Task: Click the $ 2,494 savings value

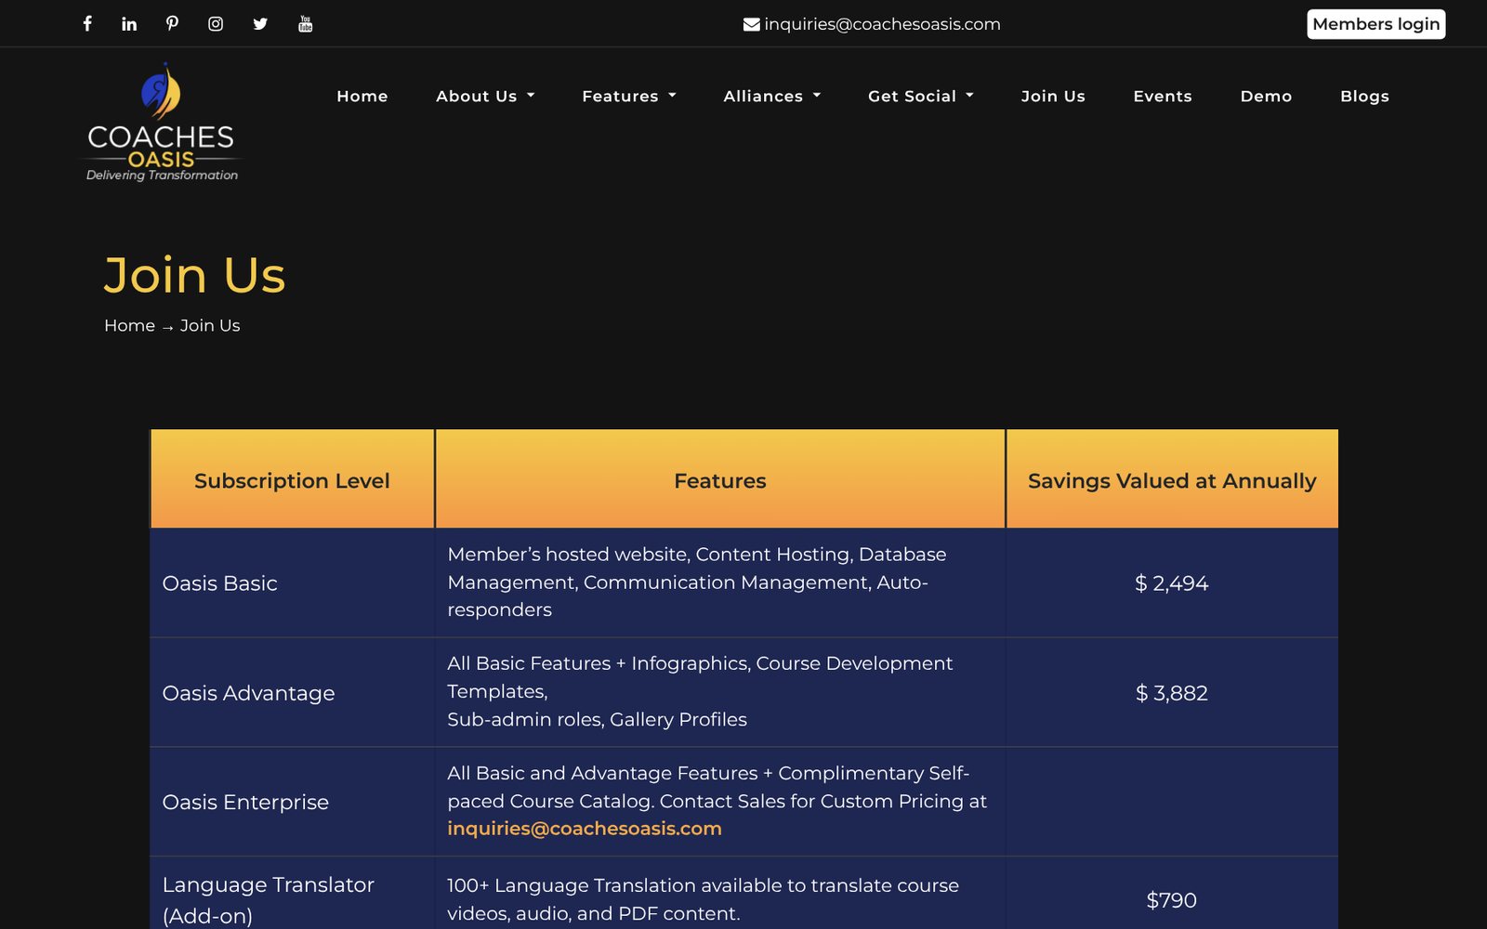Action: tap(1171, 583)
